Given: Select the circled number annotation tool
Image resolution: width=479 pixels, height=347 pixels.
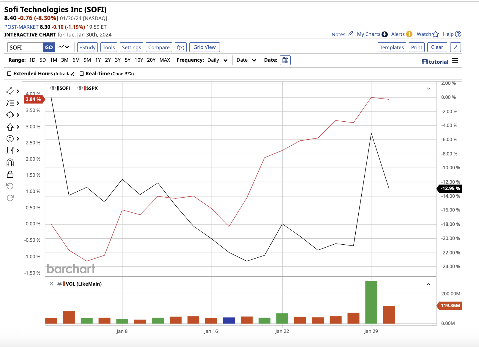Looking at the screenshot, I should point(10,139).
